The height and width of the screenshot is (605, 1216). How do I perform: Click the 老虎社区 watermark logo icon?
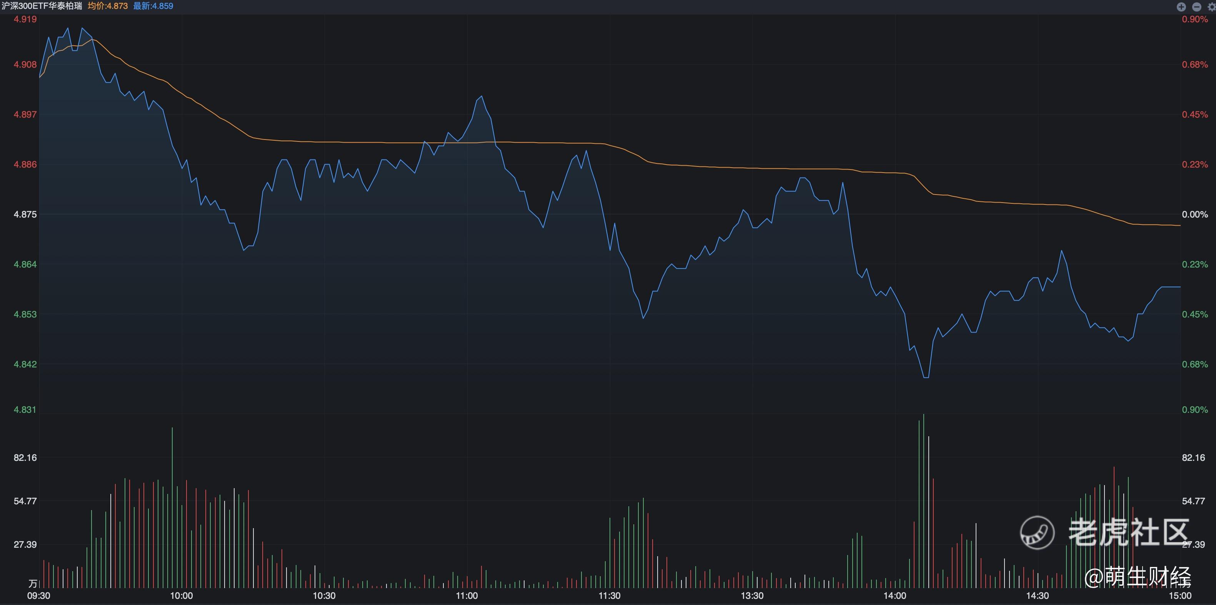point(1037,532)
